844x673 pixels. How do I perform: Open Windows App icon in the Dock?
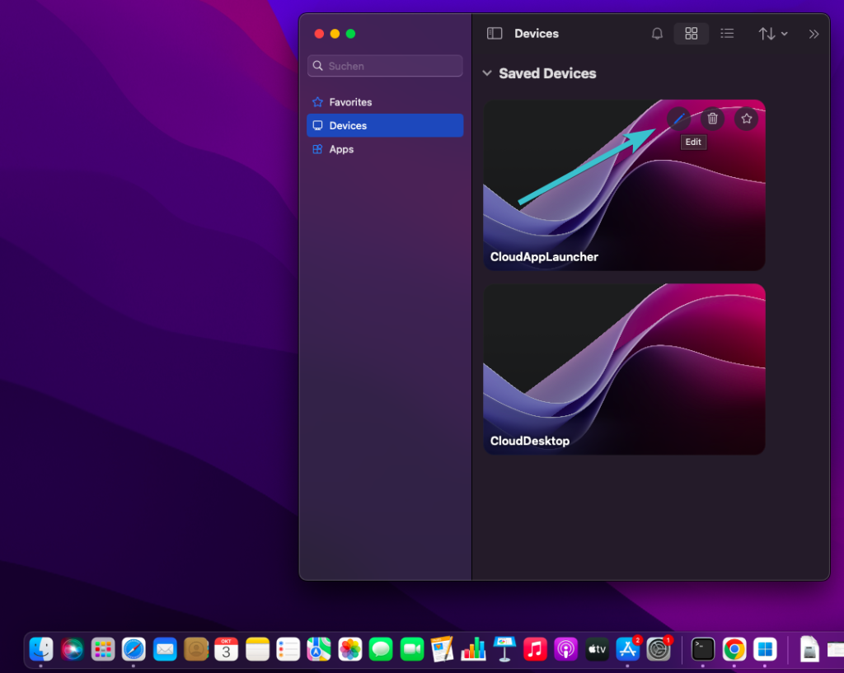point(765,649)
